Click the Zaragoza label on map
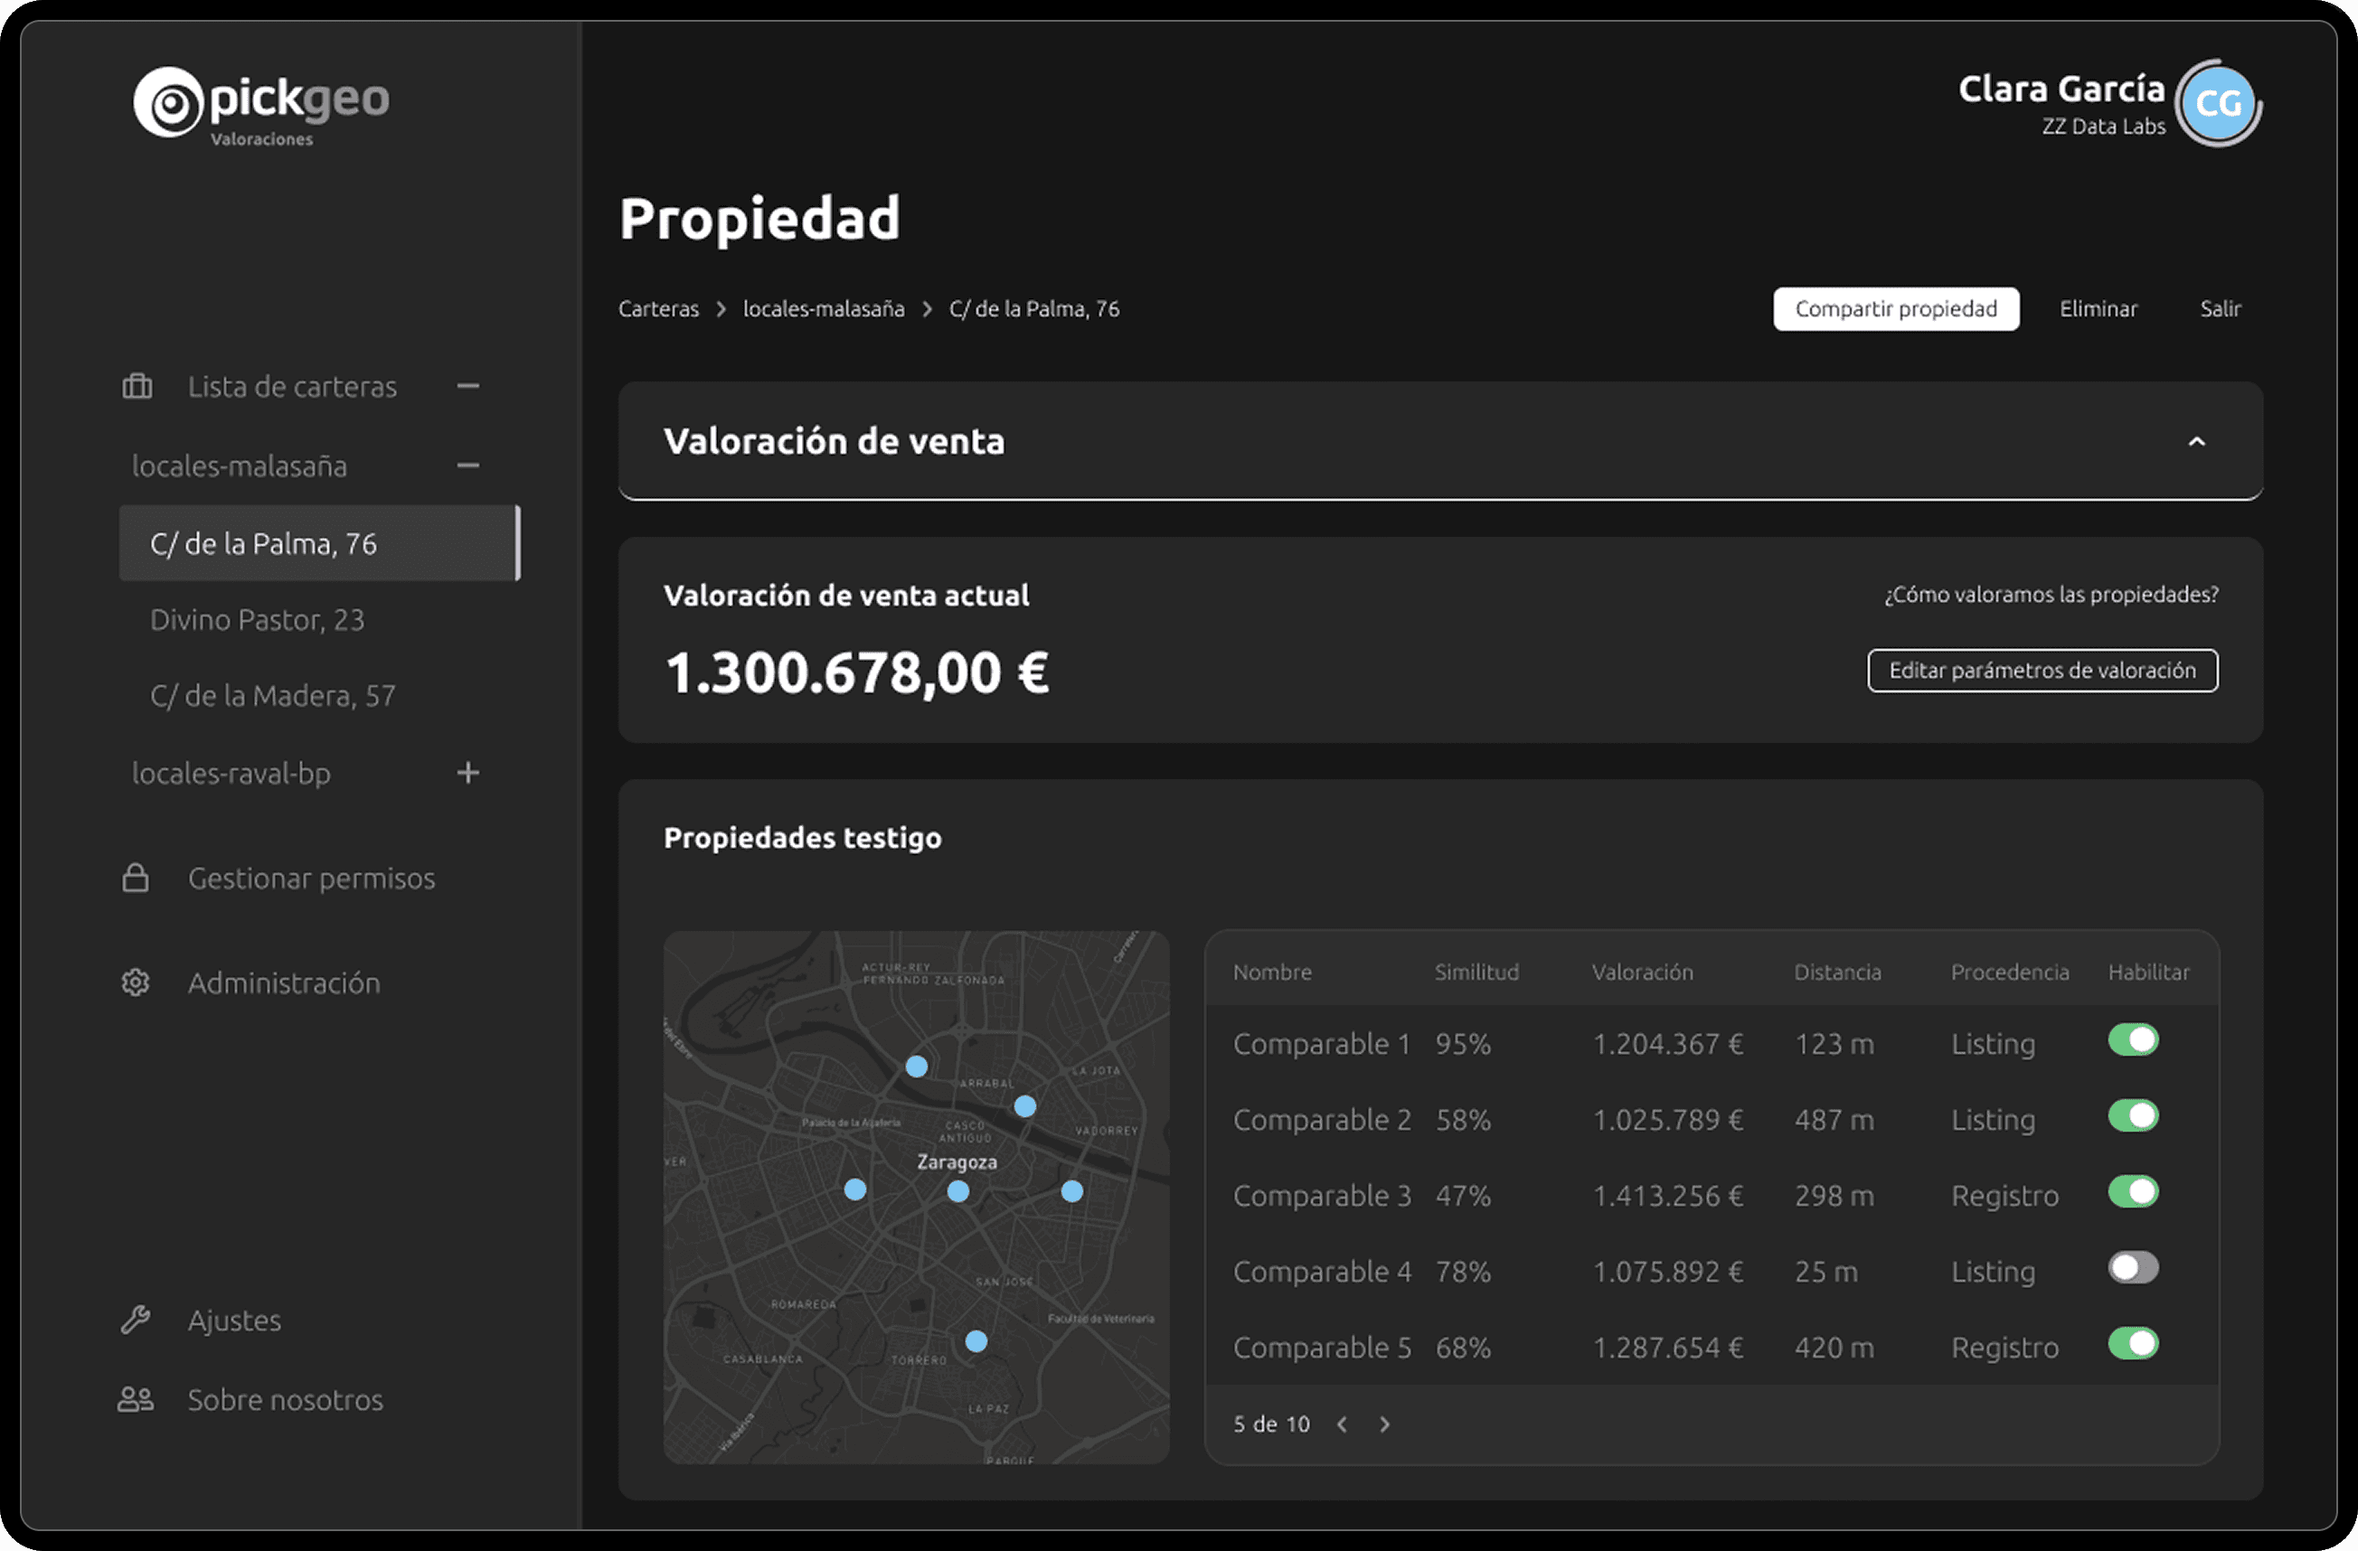 [x=956, y=1161]
